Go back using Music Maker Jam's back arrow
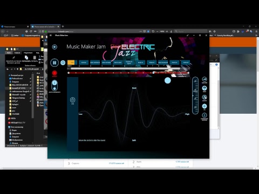 54,47
